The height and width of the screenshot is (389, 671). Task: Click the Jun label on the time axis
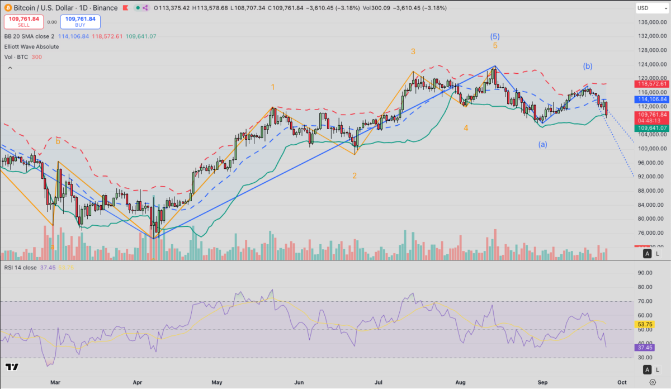click(x=299, y=382)
